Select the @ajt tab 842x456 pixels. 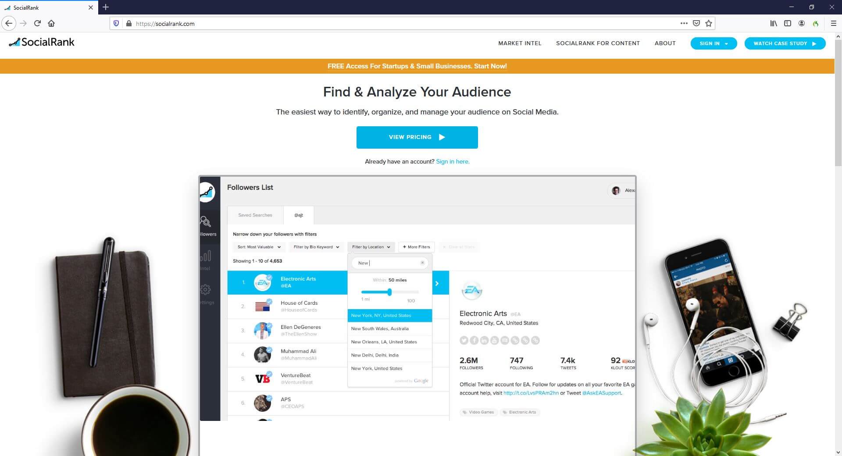(299, 215)
